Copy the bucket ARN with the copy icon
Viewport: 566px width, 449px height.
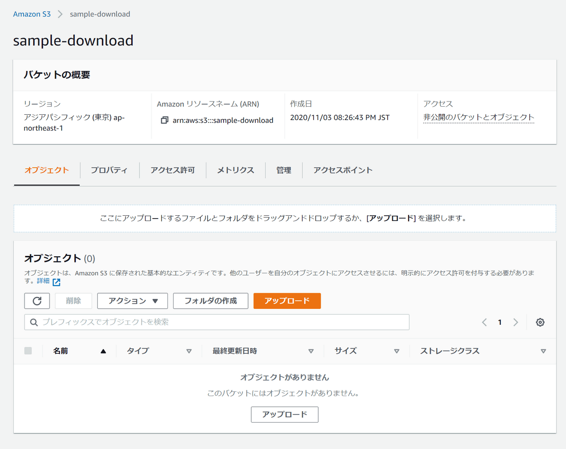(x=164, y=120)
